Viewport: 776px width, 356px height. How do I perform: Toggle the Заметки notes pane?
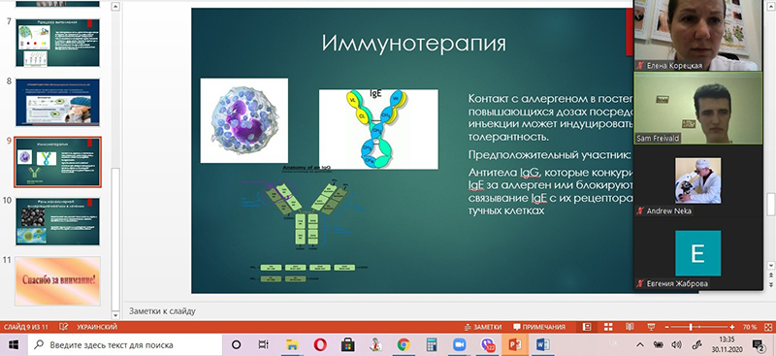[483, 327]
